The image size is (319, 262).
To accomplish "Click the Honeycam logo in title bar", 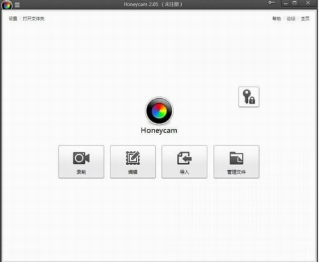I will click(x=7, y=5).
